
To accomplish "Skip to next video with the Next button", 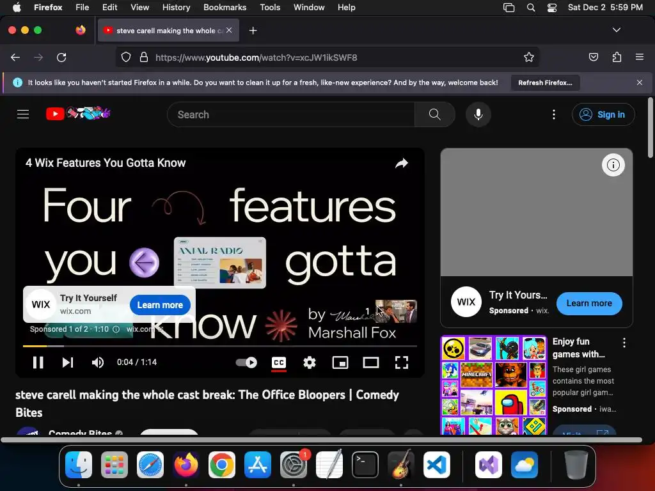I will click(x=68, y=362).
